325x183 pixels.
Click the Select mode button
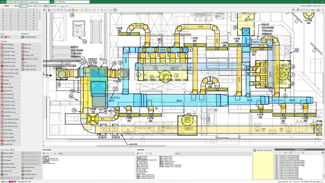(46, 6)
